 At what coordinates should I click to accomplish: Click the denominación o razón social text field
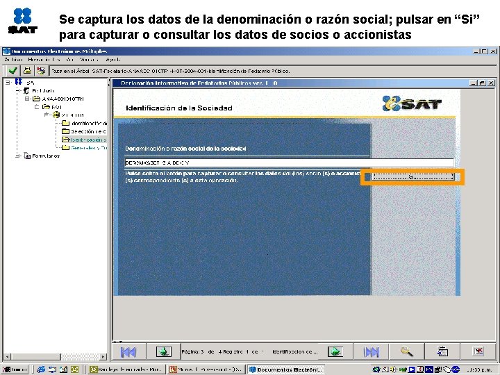coord(289,162)
